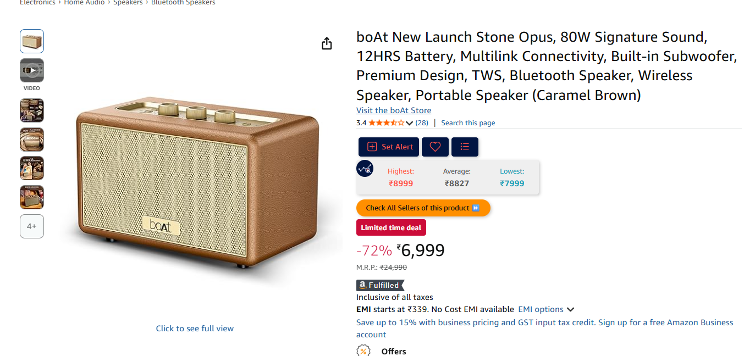Go to Bluetooth Speakers breadcrumb
This screenshot has height=356, width=744.
pyautogui.click(x=183, y=3)
